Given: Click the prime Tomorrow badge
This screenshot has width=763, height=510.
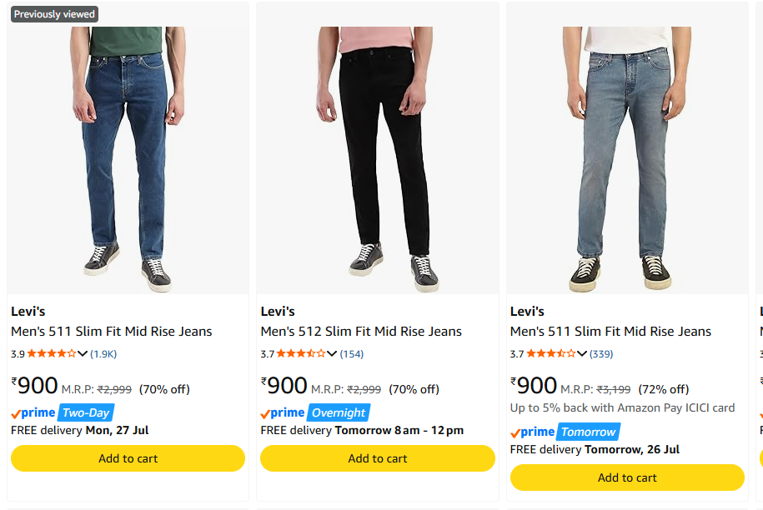Looking at the screenshot, I should point(565,432).
